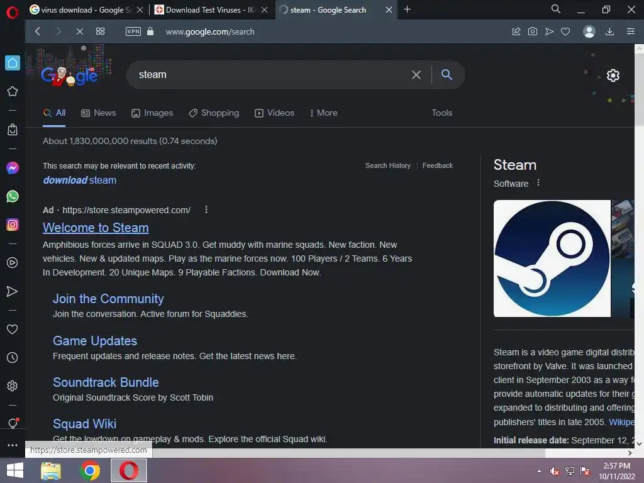Open ad options three-dot menu

pyautogui.click(x=206, y=209)
